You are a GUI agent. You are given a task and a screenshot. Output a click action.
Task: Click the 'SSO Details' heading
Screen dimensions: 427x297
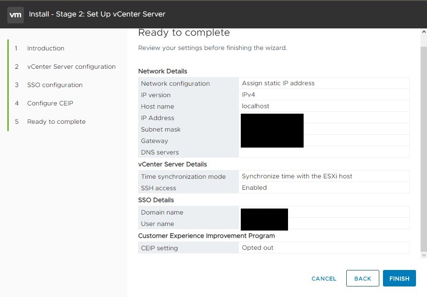coord(156,200)
